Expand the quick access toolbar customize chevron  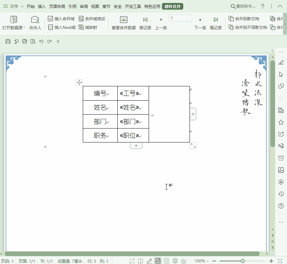click(58, 42)
